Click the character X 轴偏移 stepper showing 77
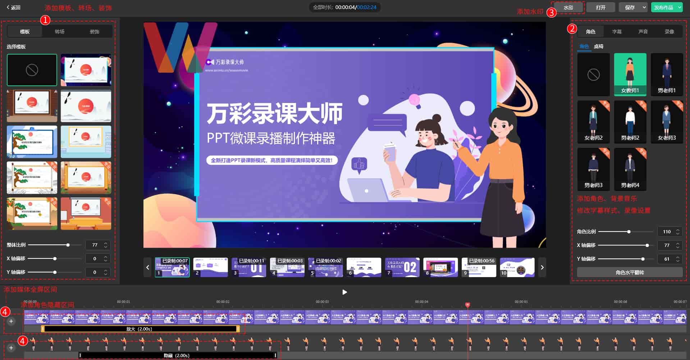Image resolution: width=690 pixels, height=360 pixels. tap(678, 246)
